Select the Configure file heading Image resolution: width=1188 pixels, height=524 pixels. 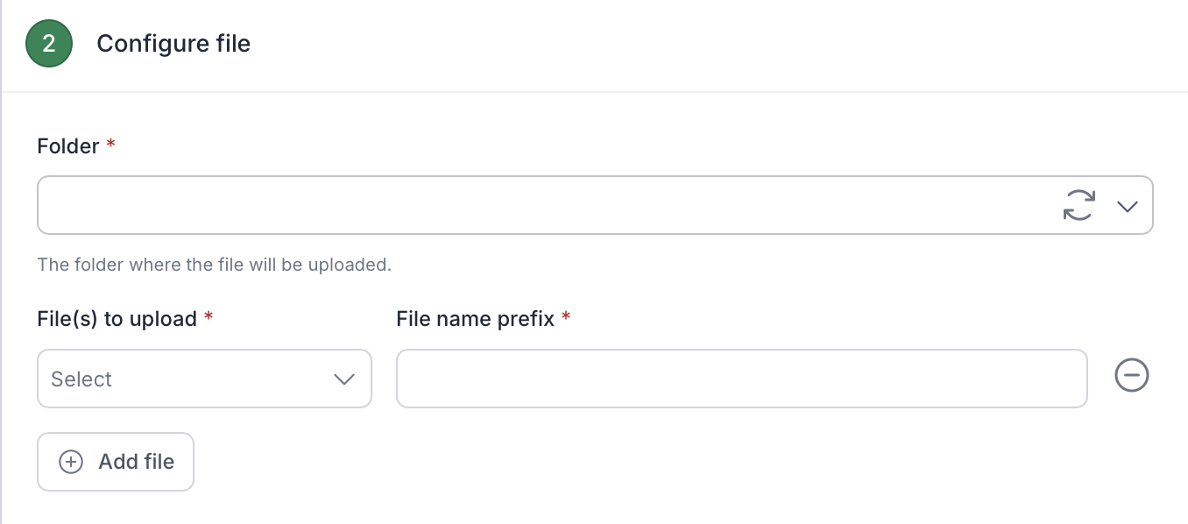(173, 44)
